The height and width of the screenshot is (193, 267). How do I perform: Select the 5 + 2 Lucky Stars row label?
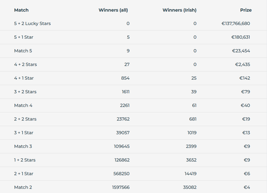click(32, 24)
